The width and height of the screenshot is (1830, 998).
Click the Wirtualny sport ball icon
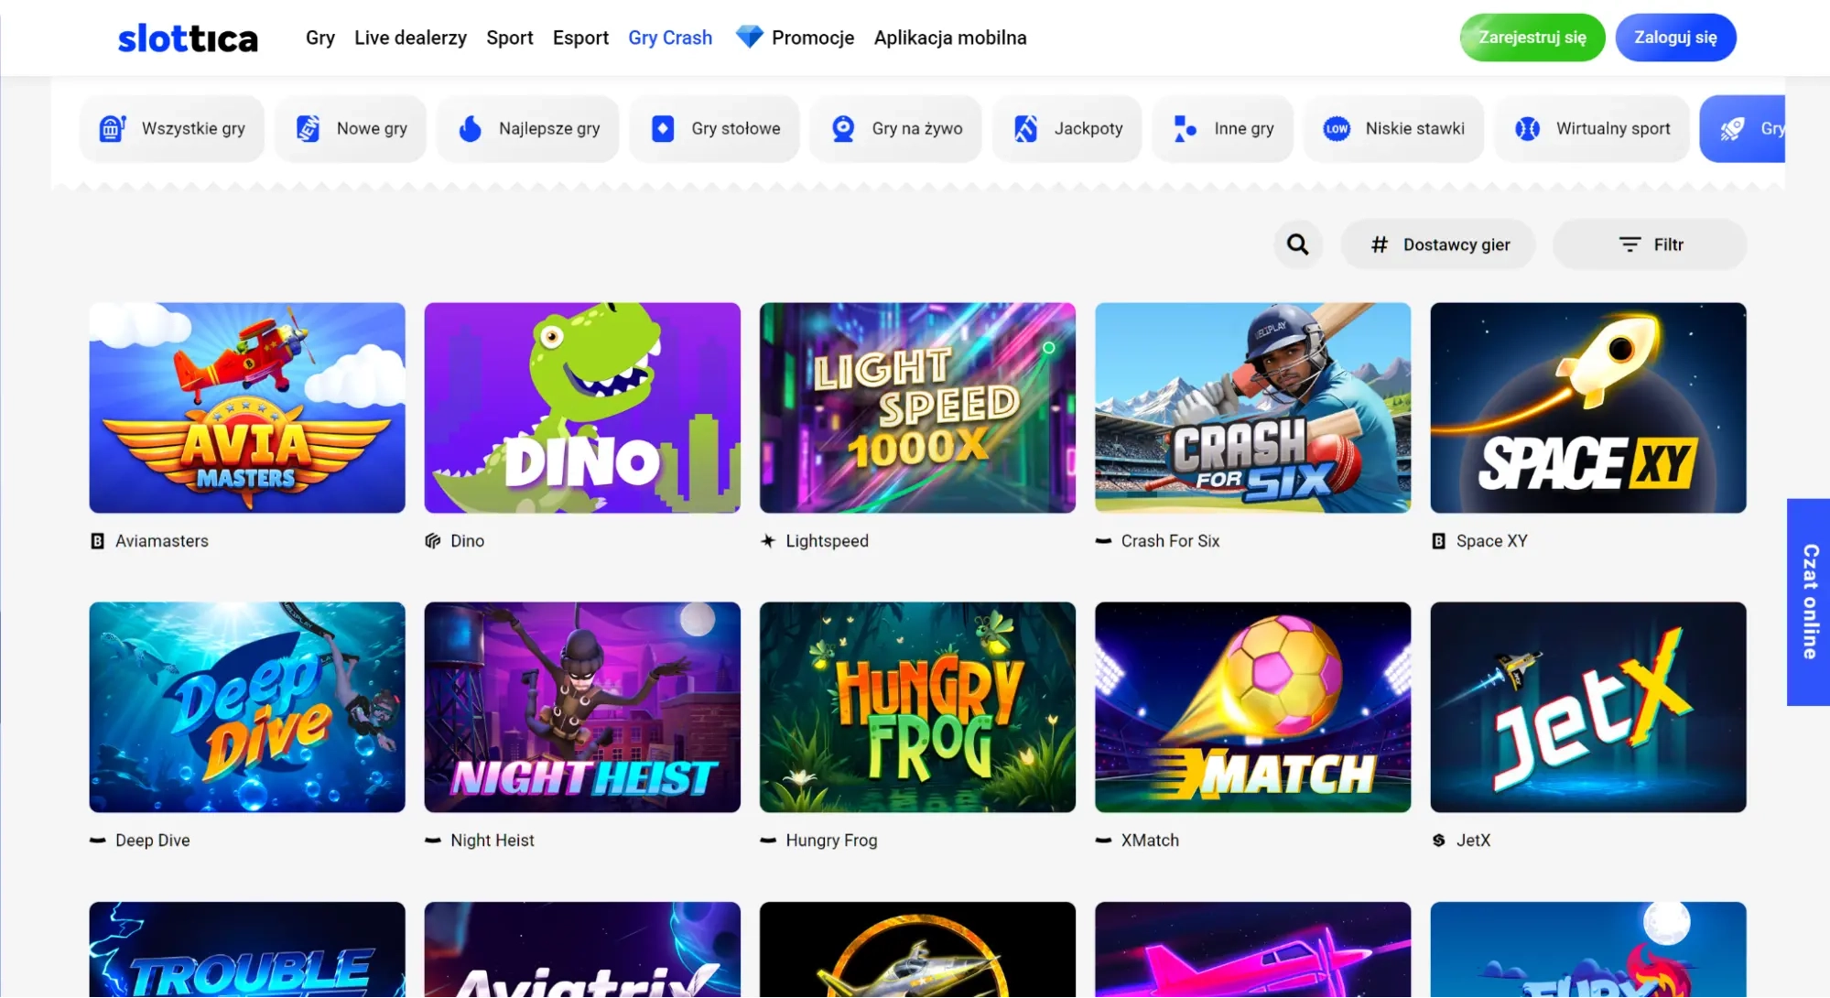(1527, 129)
